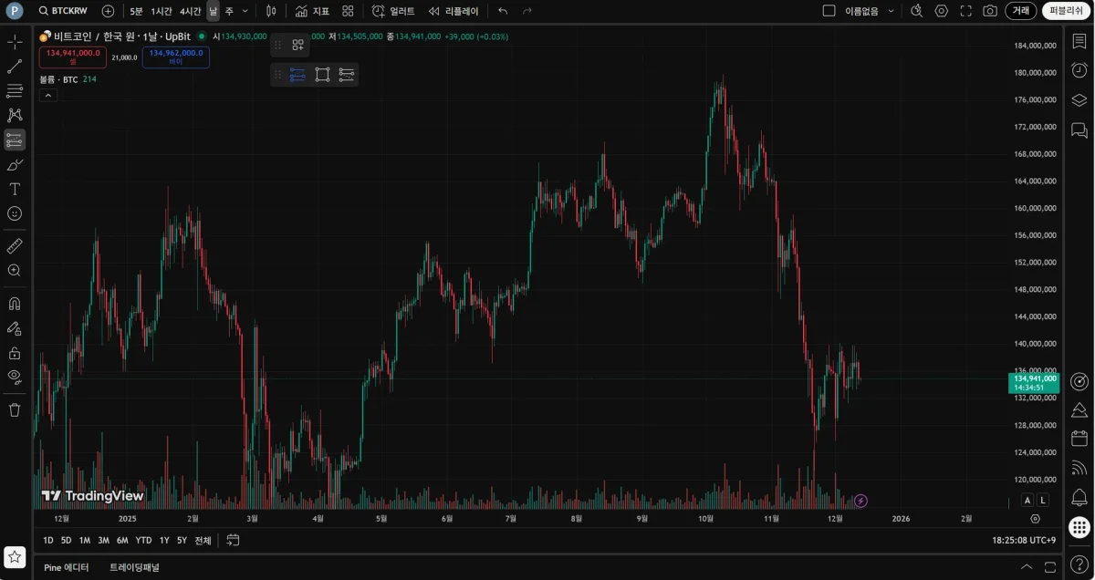
Task: Open the BTCKRW symbol search
Action: pyautogui.click(x=63, y=11)
